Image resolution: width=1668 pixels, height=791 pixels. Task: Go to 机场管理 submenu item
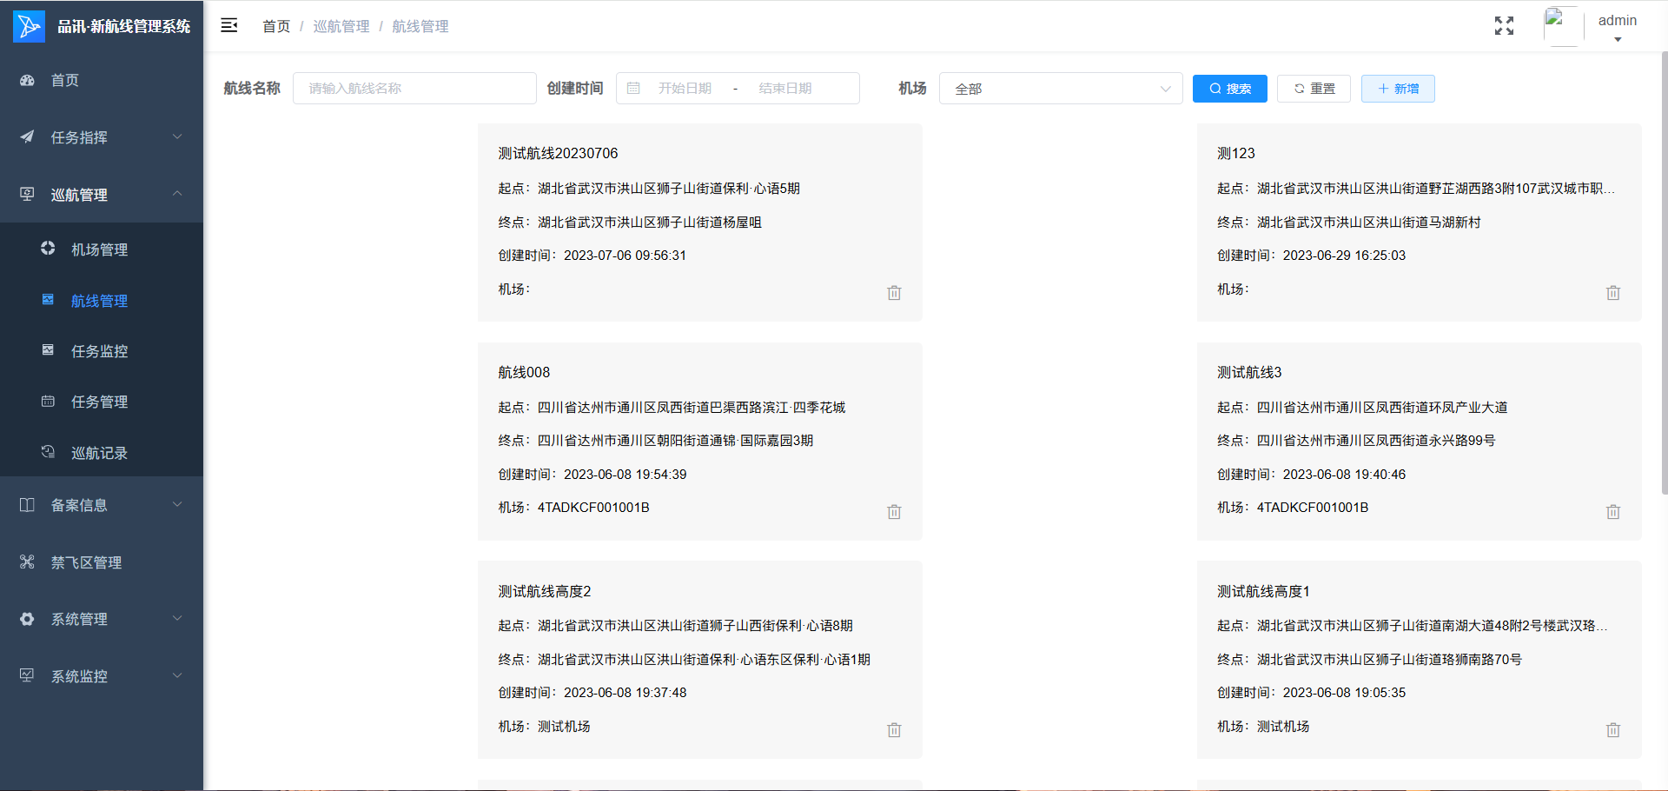pyautogui.click(x=102, y=249)
